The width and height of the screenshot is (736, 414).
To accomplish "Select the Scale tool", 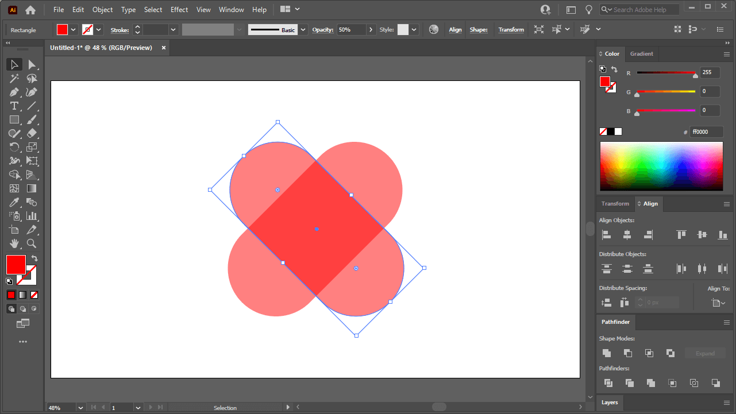I will (32, 147).
